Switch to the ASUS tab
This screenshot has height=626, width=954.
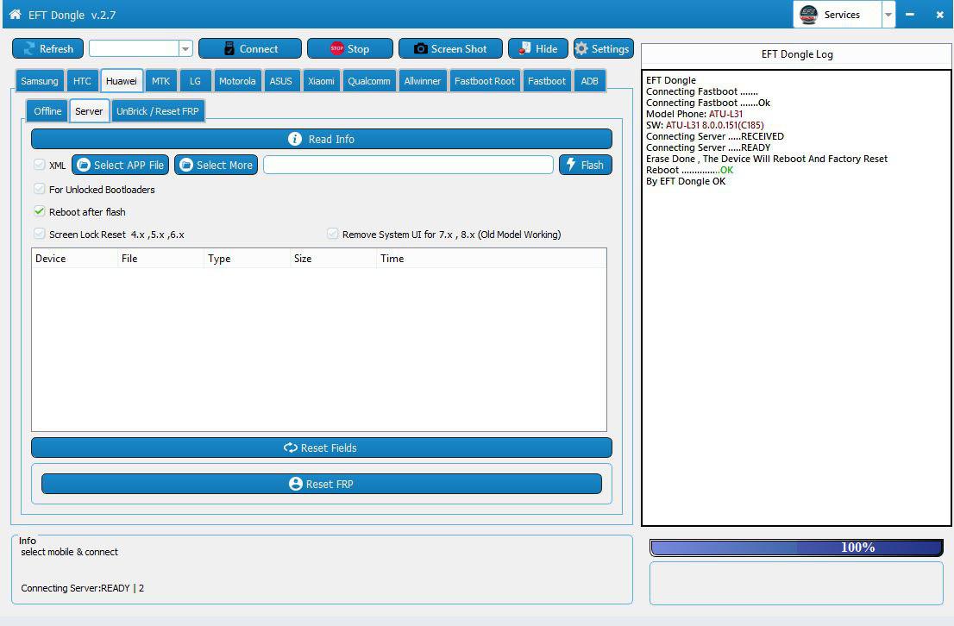[x=281, y=81]
